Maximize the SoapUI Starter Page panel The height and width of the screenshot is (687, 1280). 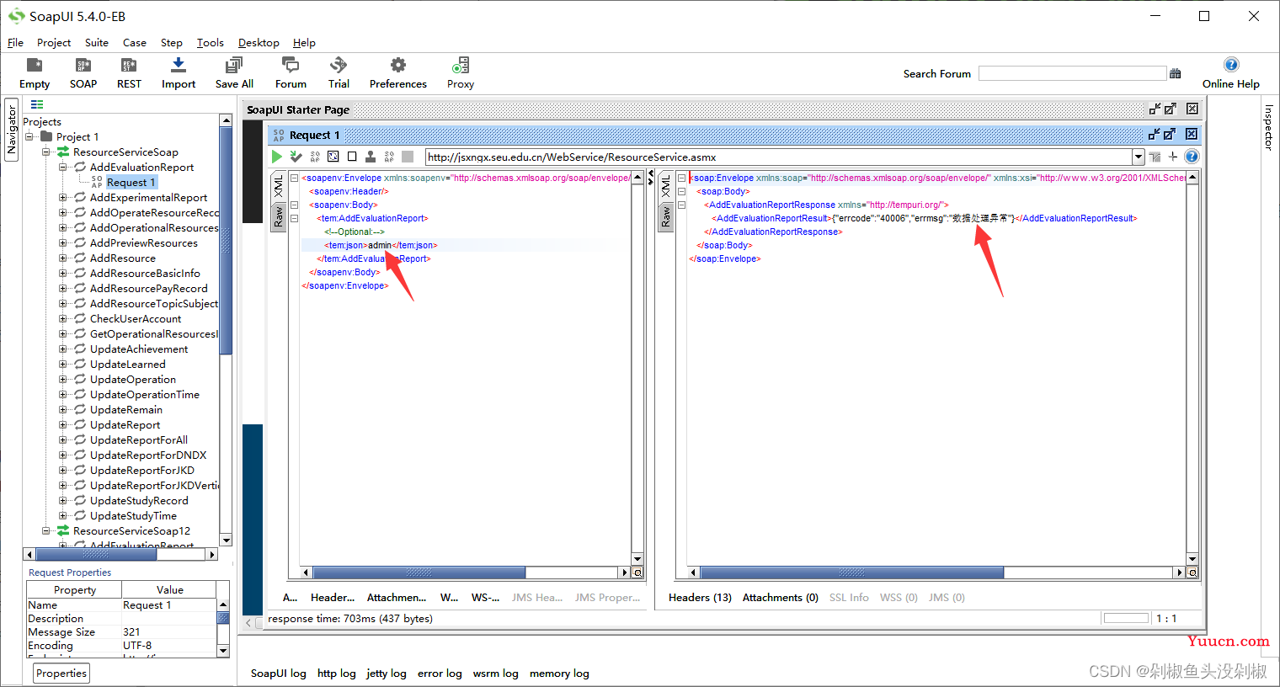(1171, 109)
